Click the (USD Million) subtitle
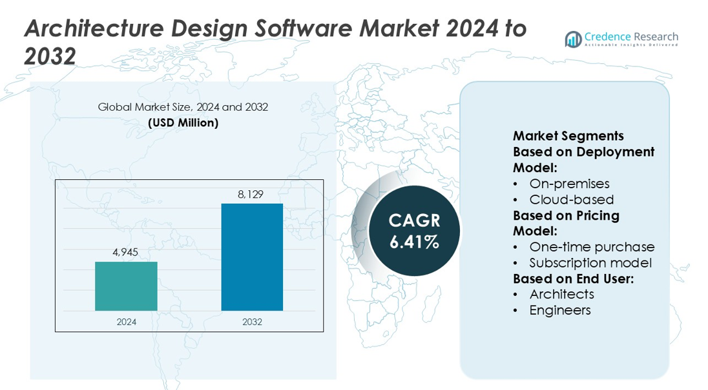 (x=183, y=122)
